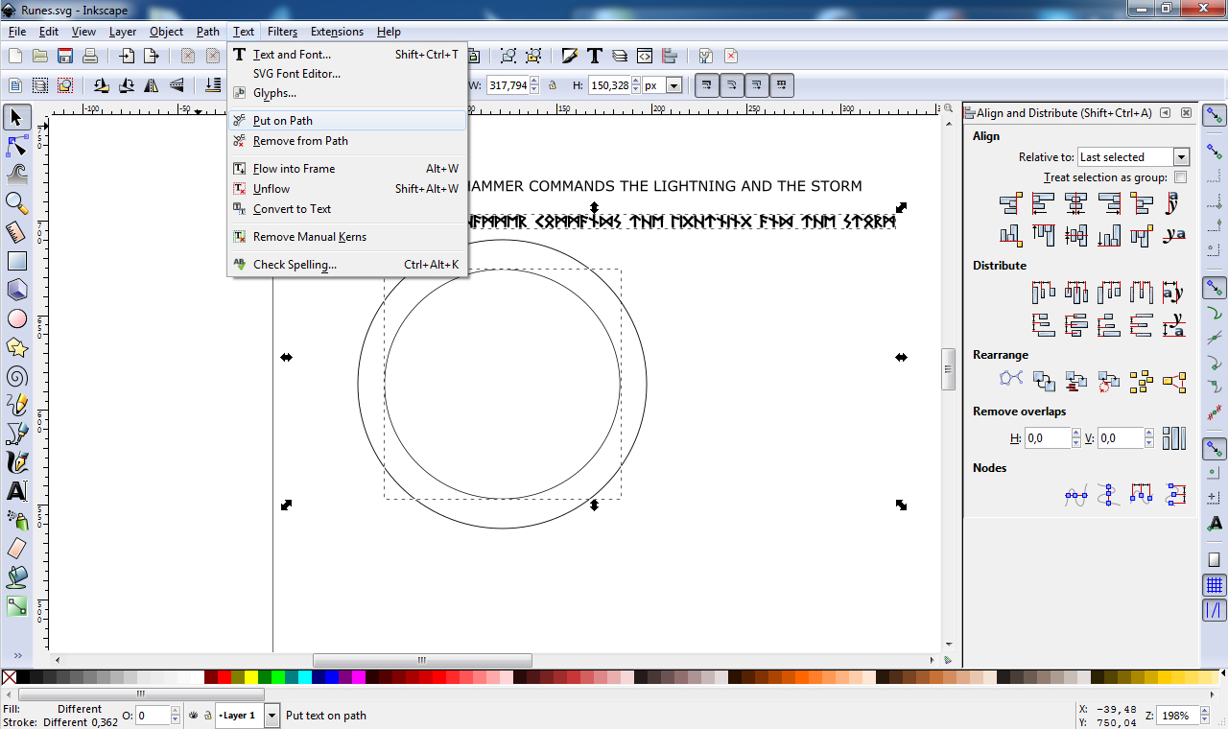Screen dimensions: 1228x729
Task: Select the Pencil freehand tool
Action: click(16, 405)
